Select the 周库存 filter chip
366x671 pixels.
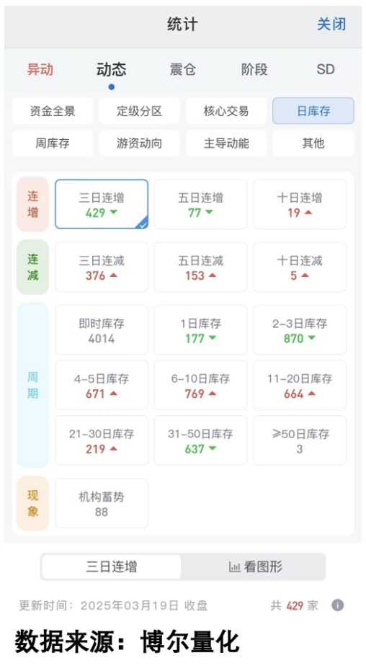coord(53,143)
